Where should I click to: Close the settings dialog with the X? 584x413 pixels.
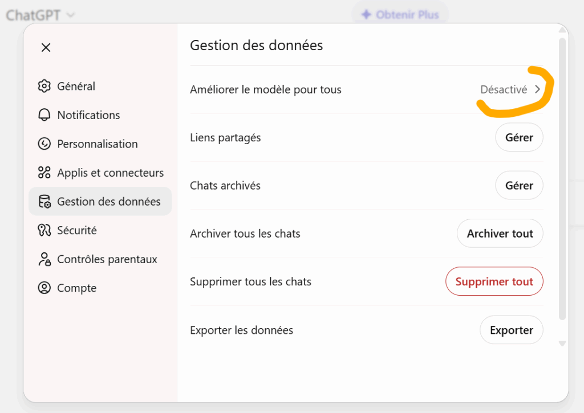(x=46, y=47)
